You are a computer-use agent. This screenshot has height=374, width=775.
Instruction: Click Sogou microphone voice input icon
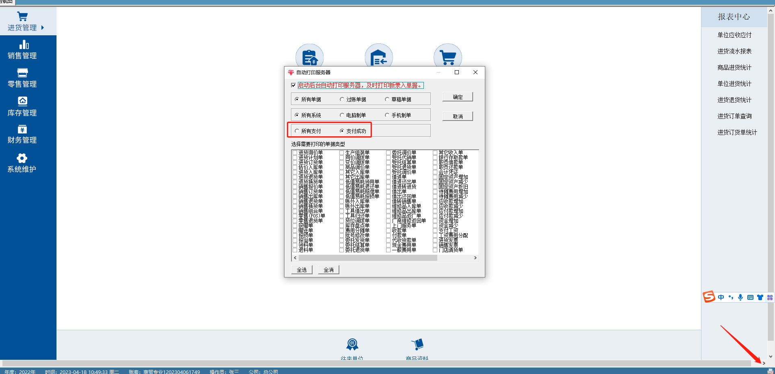coord(740,297)
